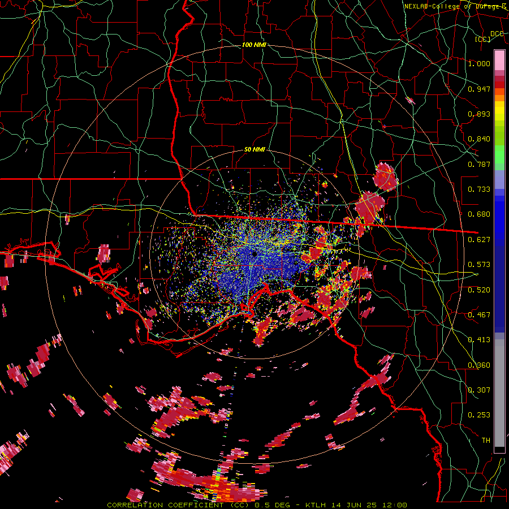Click the 0.627 color scale value

click(479, 240)
